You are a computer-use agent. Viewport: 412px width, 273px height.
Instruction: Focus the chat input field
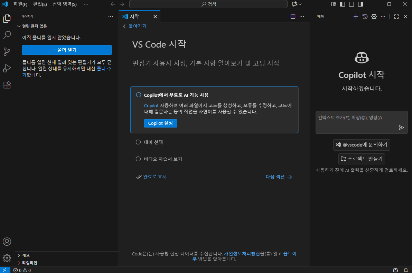point(362,122)
